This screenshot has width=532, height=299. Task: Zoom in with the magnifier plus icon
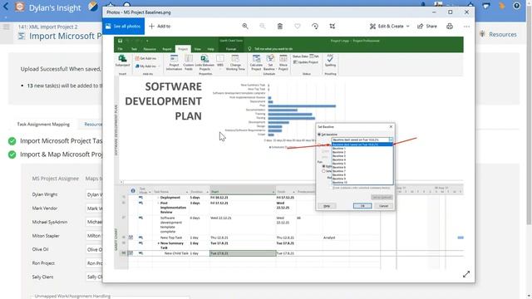[245, 26]
